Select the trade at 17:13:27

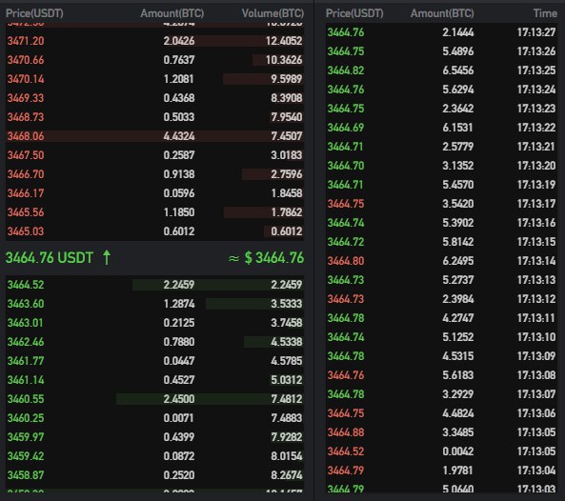pyautogui.click(x=441, y=32)
